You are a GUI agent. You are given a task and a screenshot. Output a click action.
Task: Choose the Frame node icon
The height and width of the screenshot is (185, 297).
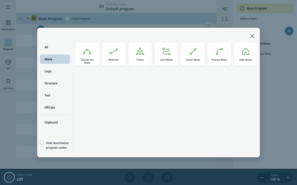click(x=140, y=54)
